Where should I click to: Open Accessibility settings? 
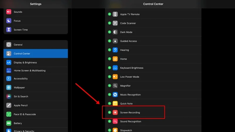(x=36, y=78)
